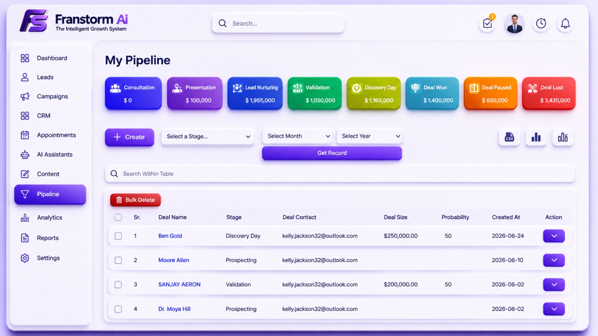
Task: Open the history clock icon
Action: [x=541, y=24]
